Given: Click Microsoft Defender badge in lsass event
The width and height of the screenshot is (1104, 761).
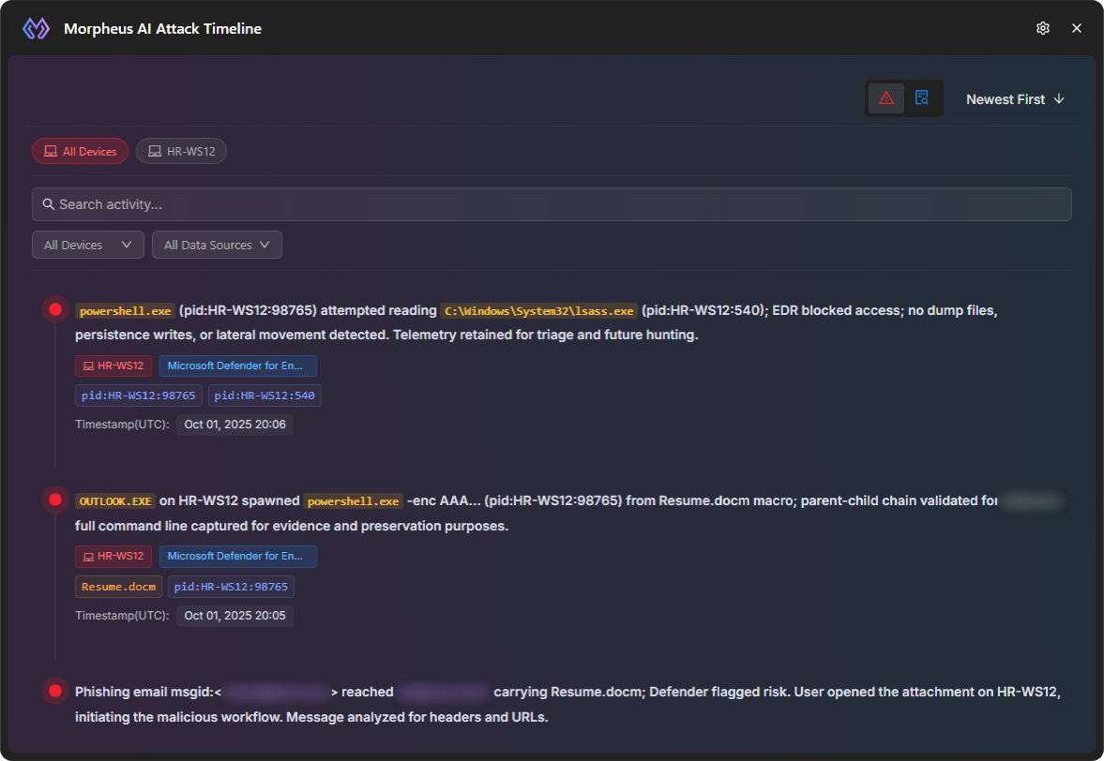Looking at the screenshot, I should click(x=238, y=366).
